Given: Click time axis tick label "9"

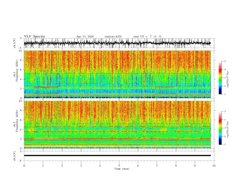Looking at the screenshot, I should point(195,166).
